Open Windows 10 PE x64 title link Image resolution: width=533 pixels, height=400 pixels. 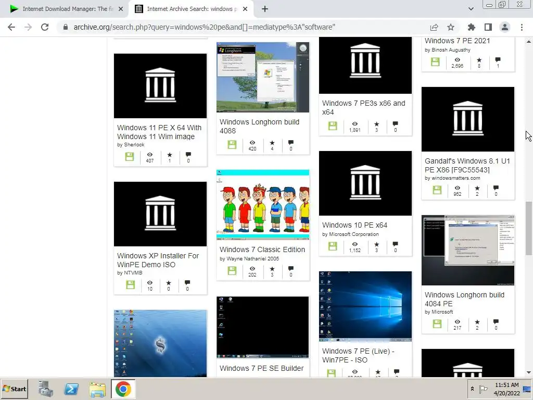(354, 225)
